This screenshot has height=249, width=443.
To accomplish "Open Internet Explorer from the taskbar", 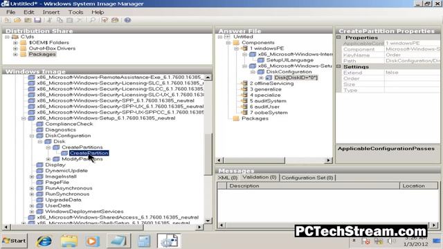I will [44, 241].
